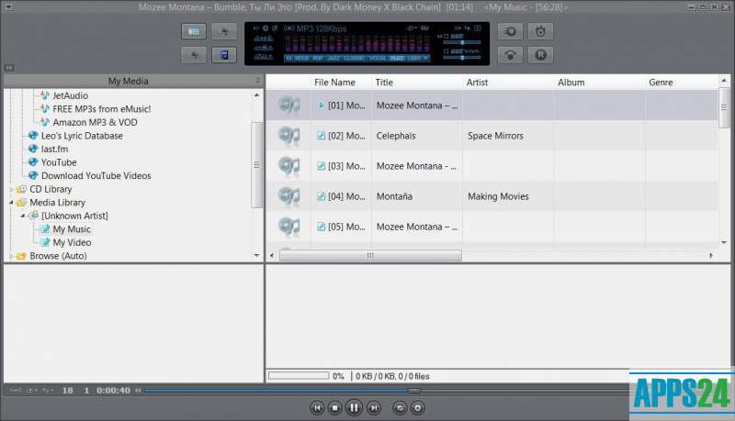This screenshot has width=735, height=421.
Task: Open the Download YouTube Videos link
Action: coord(96,175)
